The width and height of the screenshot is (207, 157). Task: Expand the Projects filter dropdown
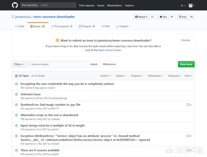click(x=136, y=76)
